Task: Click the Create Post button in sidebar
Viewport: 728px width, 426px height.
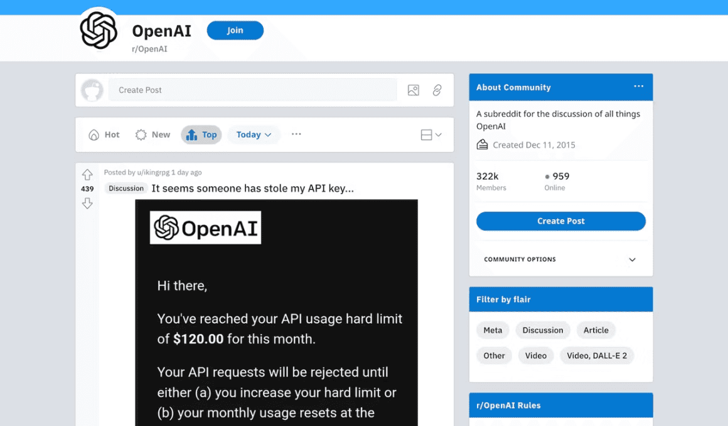Action: click(x=561, y=221)
